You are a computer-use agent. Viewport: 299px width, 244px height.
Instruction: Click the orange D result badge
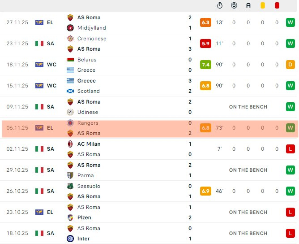coord(290,65)
